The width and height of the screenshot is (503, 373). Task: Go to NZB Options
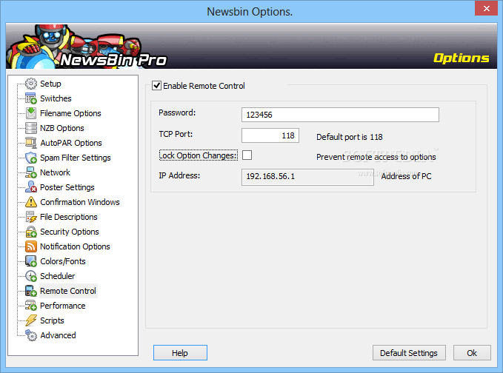[x=62, y=128]
